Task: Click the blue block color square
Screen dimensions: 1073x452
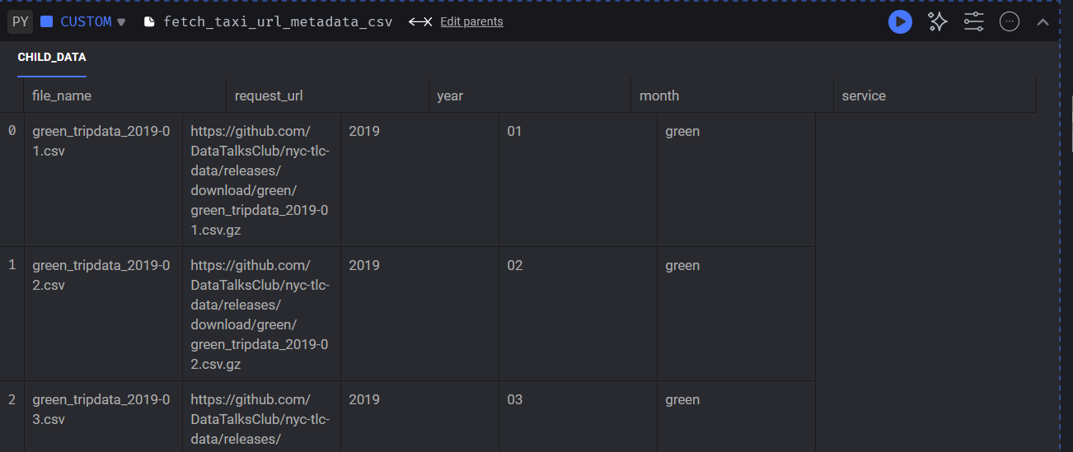Action: (x=46, y=21)
